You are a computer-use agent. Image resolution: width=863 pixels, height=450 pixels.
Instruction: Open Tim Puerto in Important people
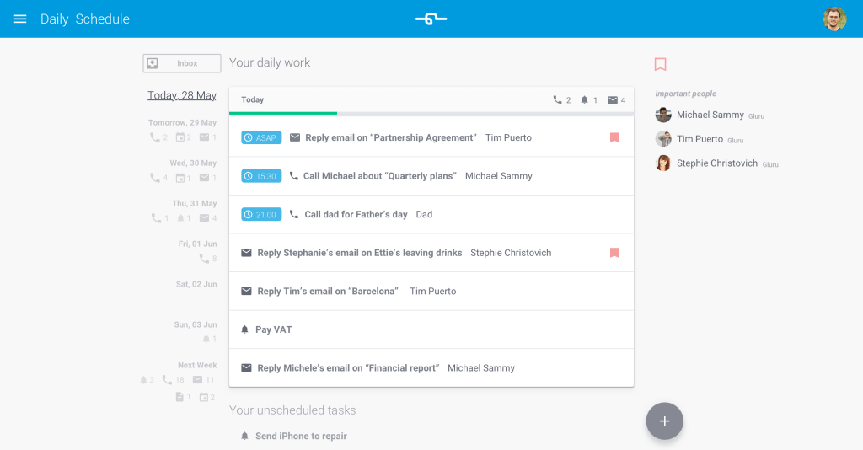(x=700, y=139)
